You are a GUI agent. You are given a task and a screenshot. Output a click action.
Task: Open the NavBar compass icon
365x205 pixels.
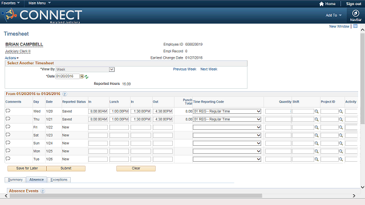355,13
